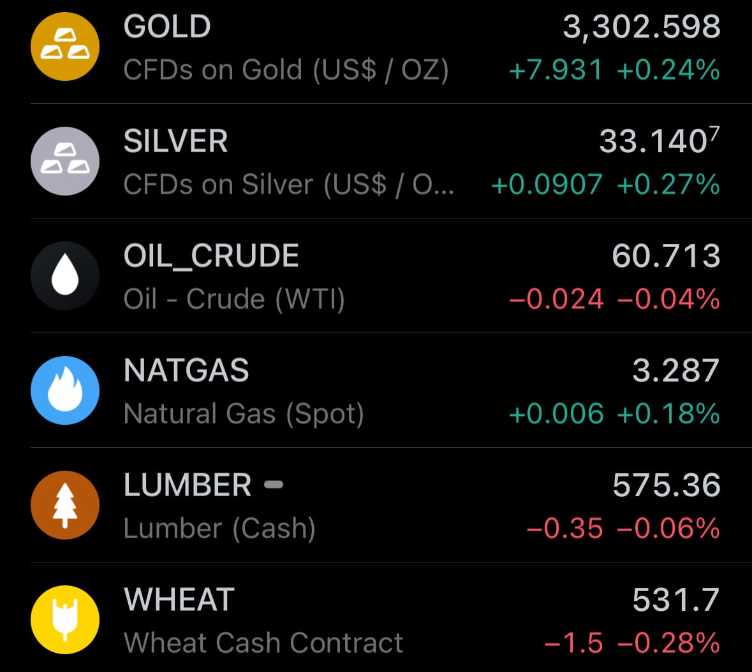Viewport: 752px width, 672px height.
Task: Select the description 'CFDs on Gold (US$ / OZ)'
Action: pyautogui.click(x=286, y=71)
